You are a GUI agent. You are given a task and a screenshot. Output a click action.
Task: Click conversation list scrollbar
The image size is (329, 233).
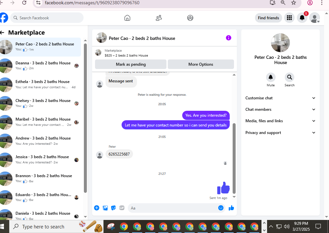pos(85,118)
